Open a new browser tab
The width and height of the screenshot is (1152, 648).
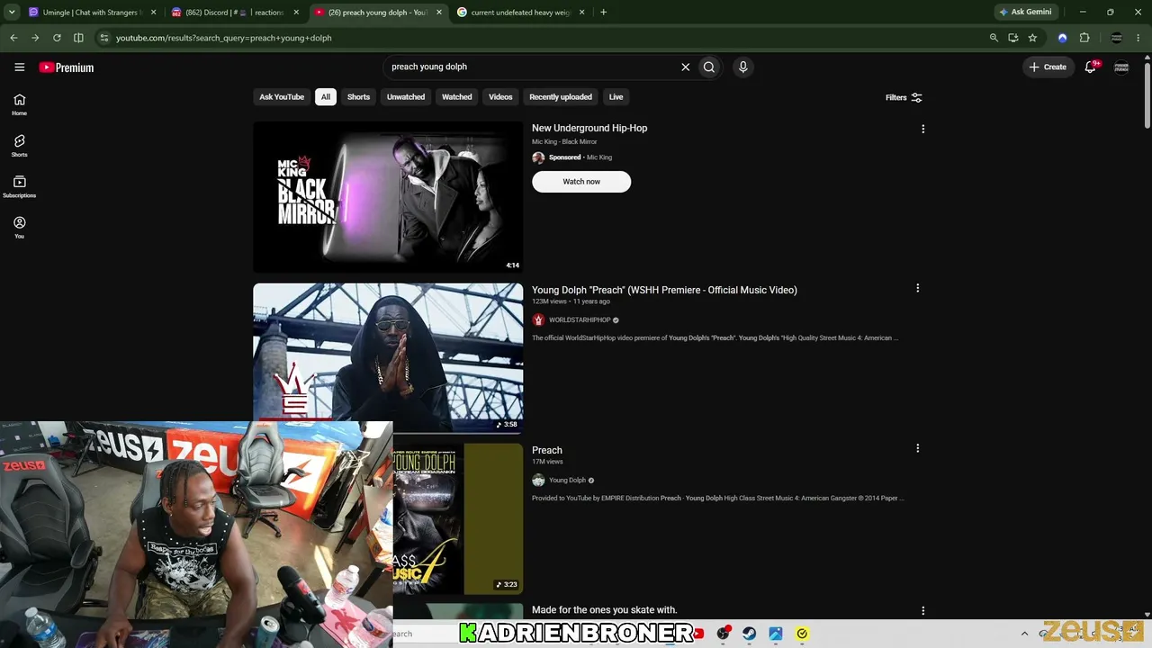click(x=603, y=13)
